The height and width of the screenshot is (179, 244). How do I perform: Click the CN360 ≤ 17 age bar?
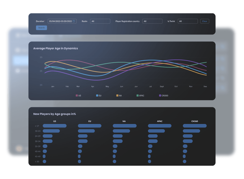tap(194, 126)
